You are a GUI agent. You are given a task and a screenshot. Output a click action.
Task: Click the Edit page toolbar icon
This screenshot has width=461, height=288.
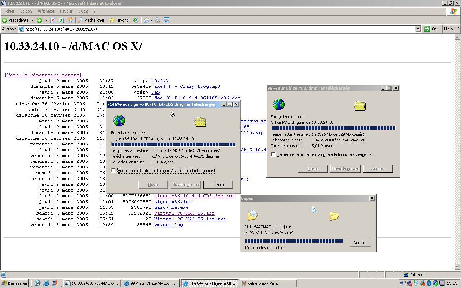point(166,20)
